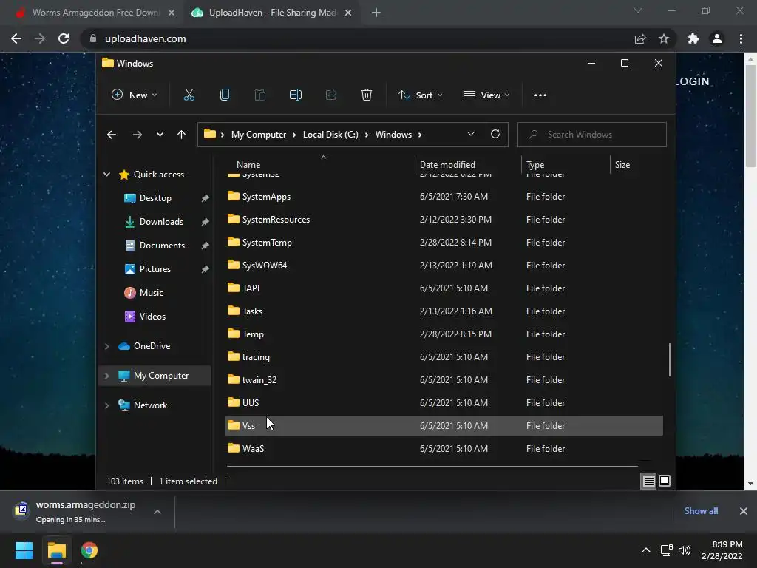Select Music in navigation pane
757x568 pixels.
(151, 293)
